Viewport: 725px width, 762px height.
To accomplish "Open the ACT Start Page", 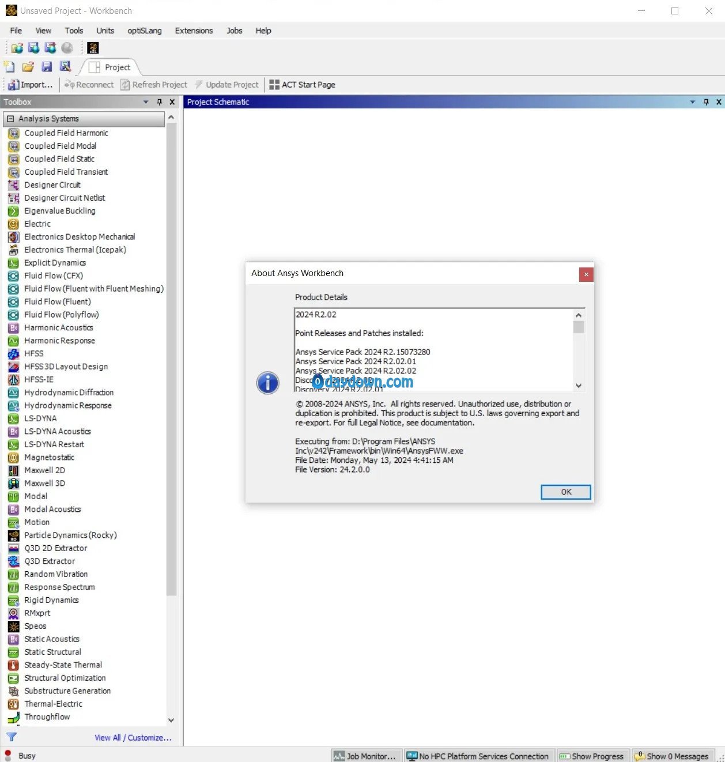I will [303, 85].
